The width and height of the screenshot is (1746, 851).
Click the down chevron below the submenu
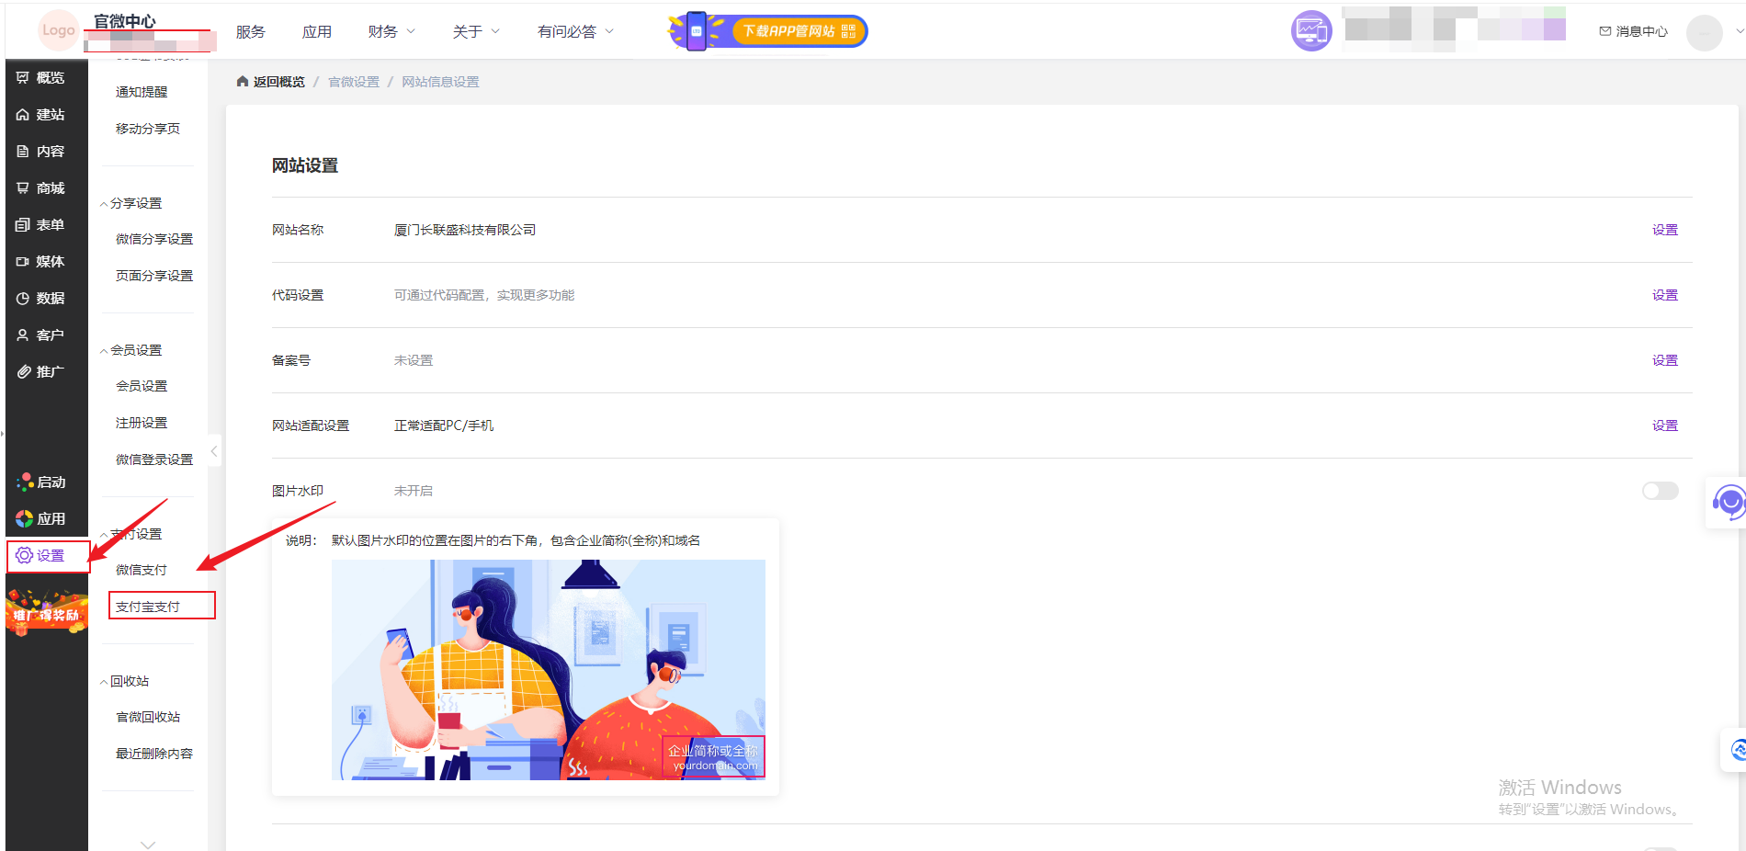[148, 844]
